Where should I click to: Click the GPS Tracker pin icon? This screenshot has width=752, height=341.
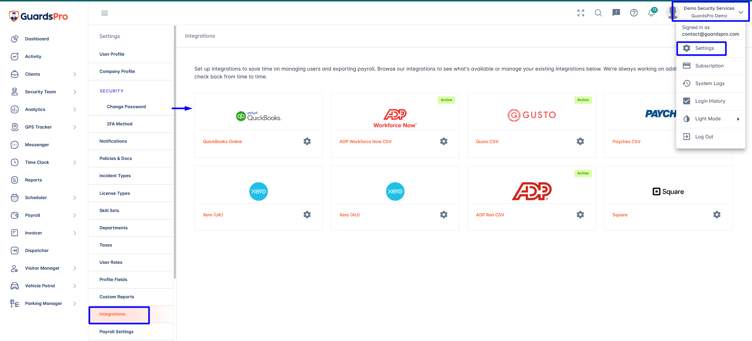(x=15, y=127)
